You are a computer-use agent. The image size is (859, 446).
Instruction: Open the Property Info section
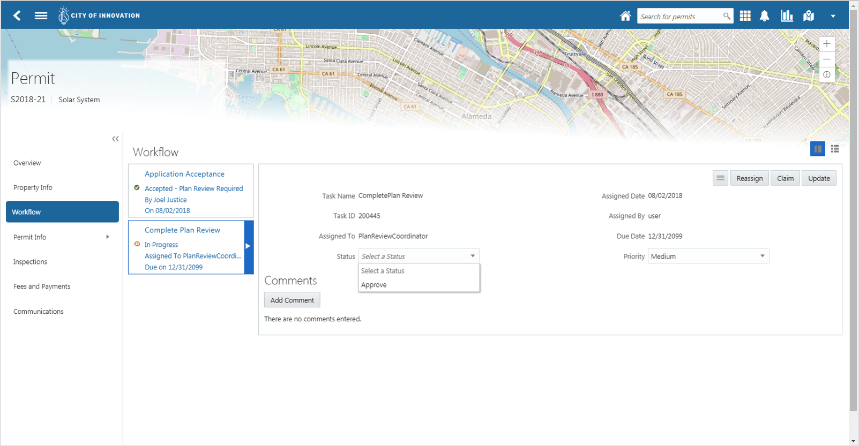[x=33, y=187]
